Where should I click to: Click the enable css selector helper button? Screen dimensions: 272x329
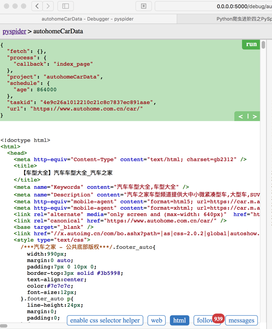[x=105, y=320]
